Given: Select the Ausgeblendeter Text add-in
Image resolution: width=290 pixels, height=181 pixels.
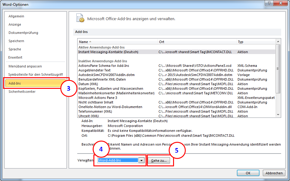Looking at the screenshot, I should point(176,70).
